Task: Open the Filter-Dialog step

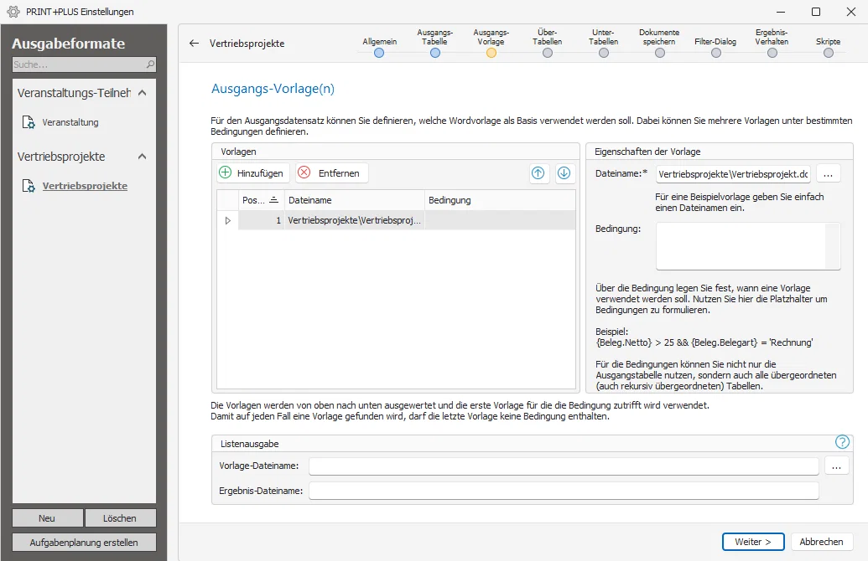Action: (715, 53)
